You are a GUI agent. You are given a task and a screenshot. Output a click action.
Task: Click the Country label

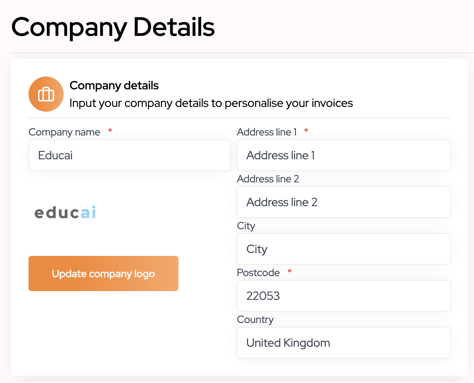point(255,320)
